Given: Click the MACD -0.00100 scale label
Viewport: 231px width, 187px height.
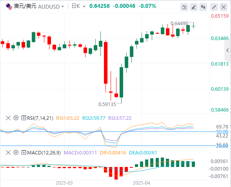Looking at the screenshot, I should 218,169.
